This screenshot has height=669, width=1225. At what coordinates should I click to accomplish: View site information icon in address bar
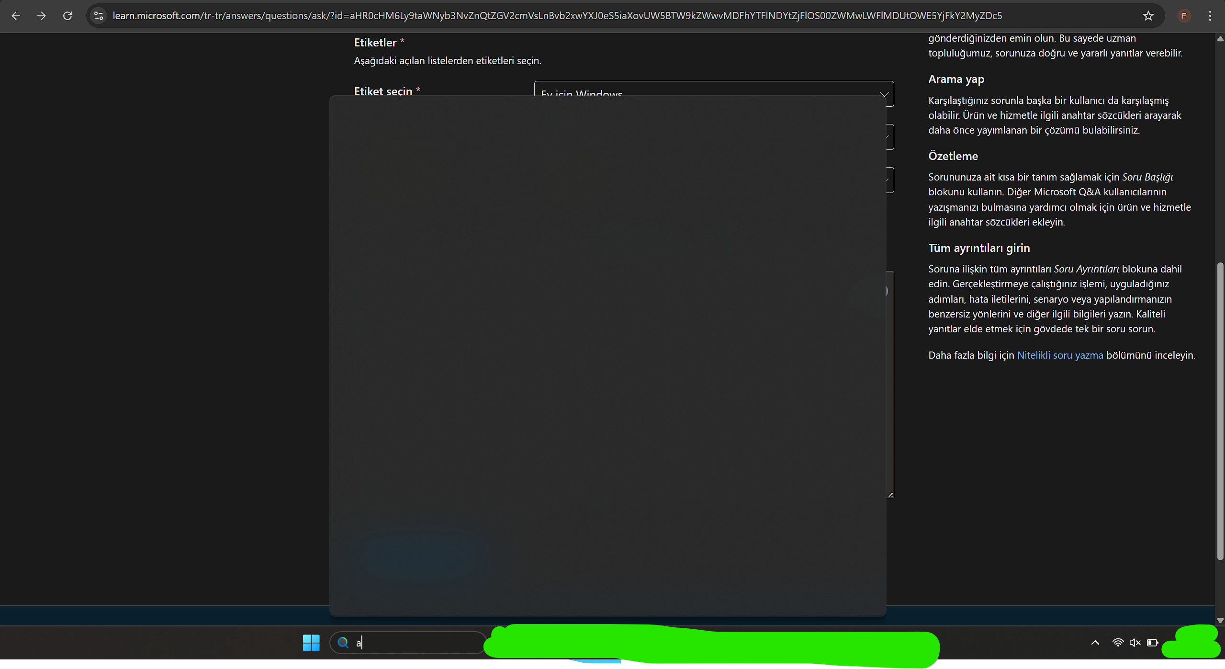[x=99, y=16]
